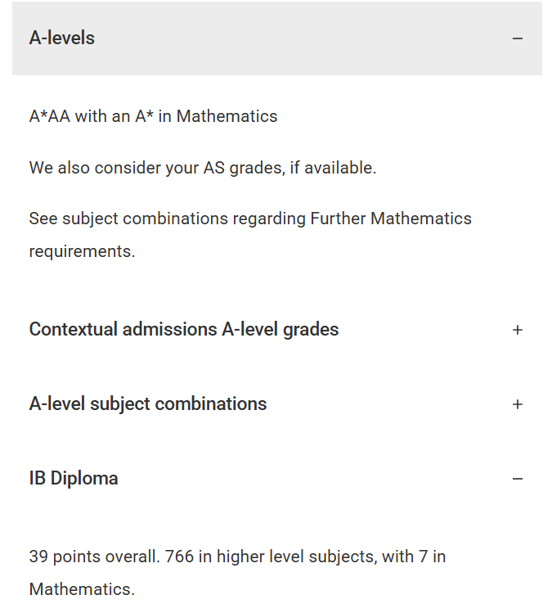Screen dimensions: 543x613
Task: Click the words 'AS grades'
Action: [x=243, y=168]
